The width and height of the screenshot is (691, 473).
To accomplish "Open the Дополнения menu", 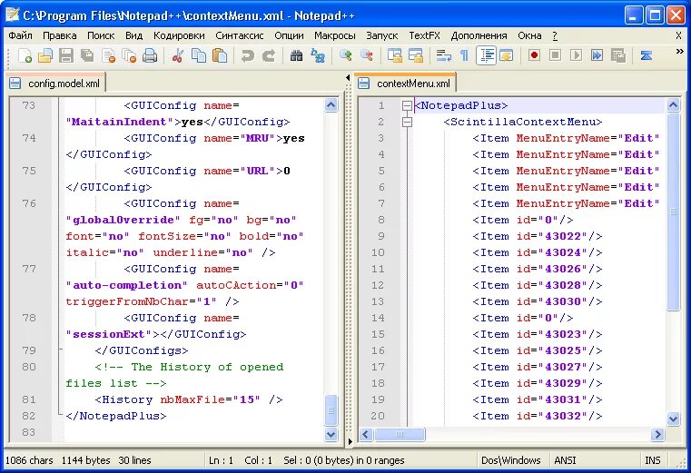I will (479, 35).
